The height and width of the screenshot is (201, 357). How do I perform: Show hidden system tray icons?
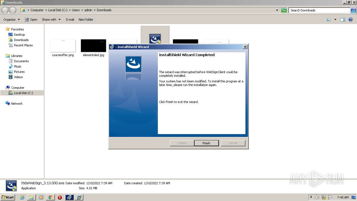click(311, 197)
